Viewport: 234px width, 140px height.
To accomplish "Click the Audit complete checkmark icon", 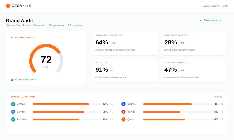I will tap(201, 20).
